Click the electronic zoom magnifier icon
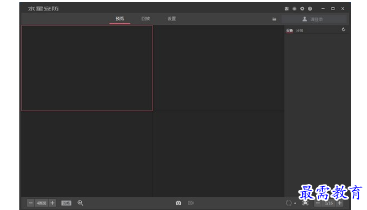 click(x=80, y=203)
